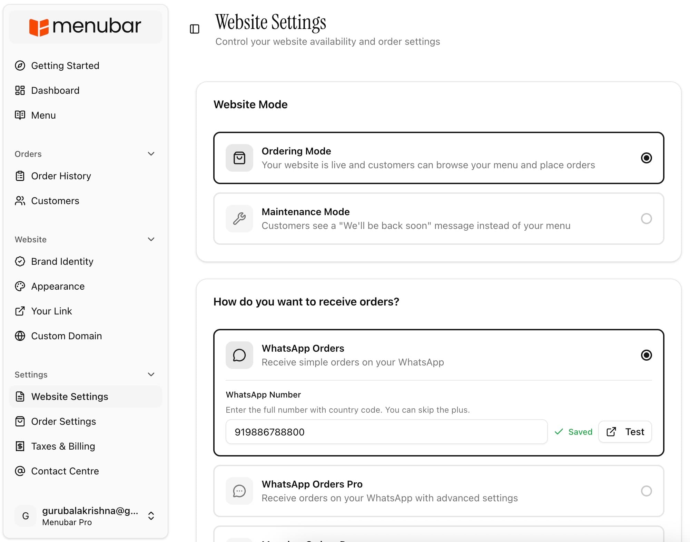Open the account switcher beside gurubalakrishna

pyautogui.click(x=151, y=516)
